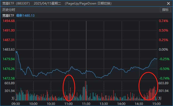Viewport: 173px width, 106px height.
Task: Click the tallest volume bar near 11:30
Action: click(x=85, y=90)
